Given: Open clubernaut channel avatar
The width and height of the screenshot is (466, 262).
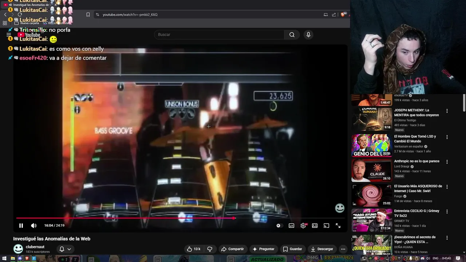Looking at the screenshot, I should 18,249.
